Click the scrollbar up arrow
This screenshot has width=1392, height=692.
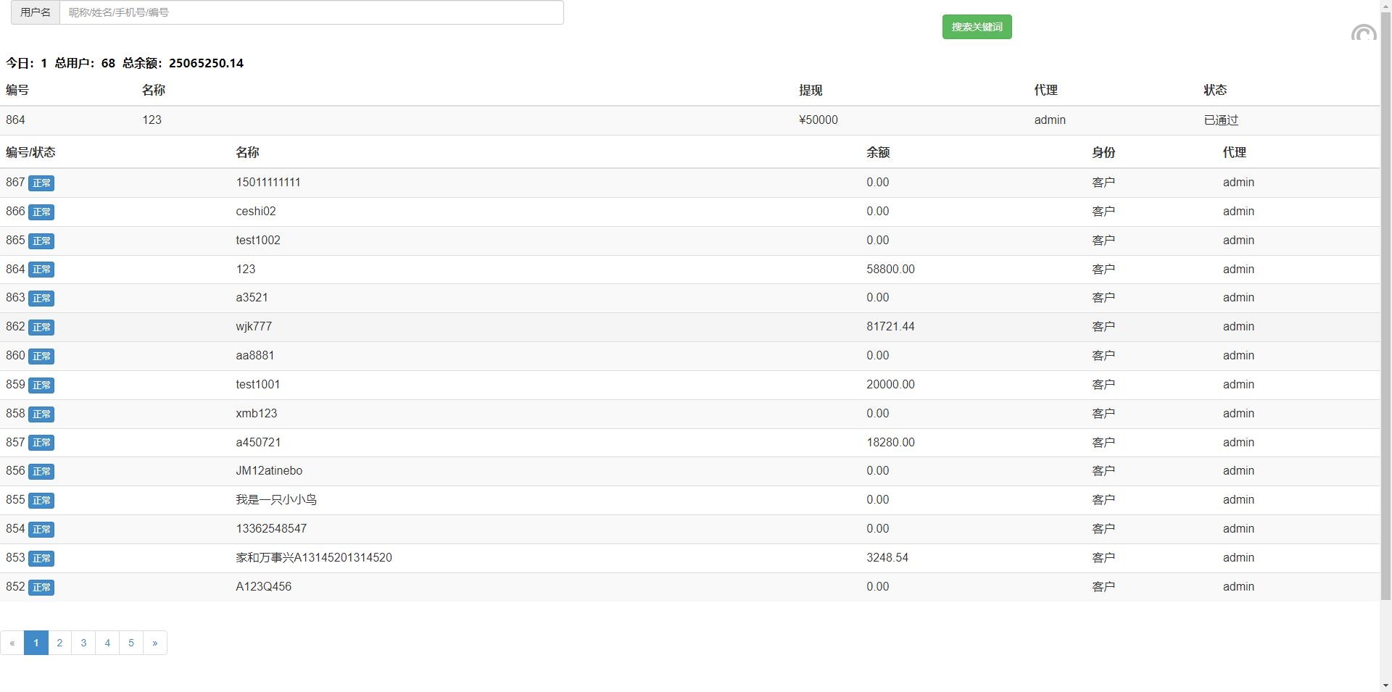point(1385,6)
